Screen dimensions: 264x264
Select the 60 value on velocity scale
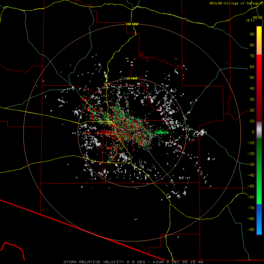(x=252, y=67)
